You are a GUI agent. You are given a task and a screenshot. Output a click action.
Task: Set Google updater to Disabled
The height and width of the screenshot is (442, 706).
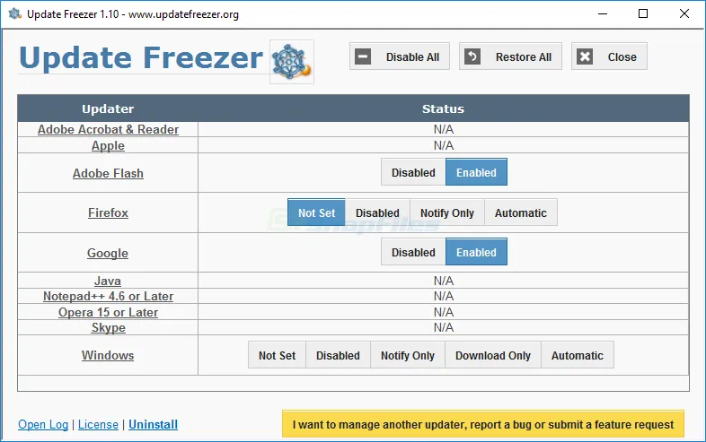(x=413, y=252)
